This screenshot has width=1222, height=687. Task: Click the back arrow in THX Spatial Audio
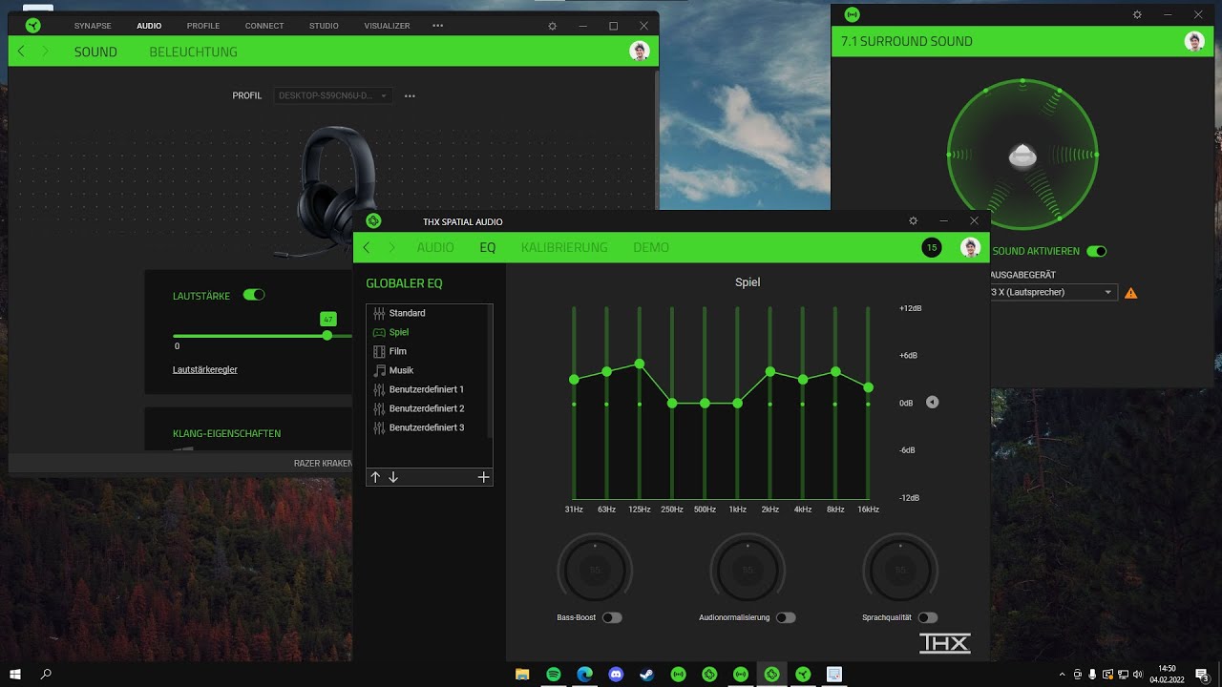tap(367, 247)
